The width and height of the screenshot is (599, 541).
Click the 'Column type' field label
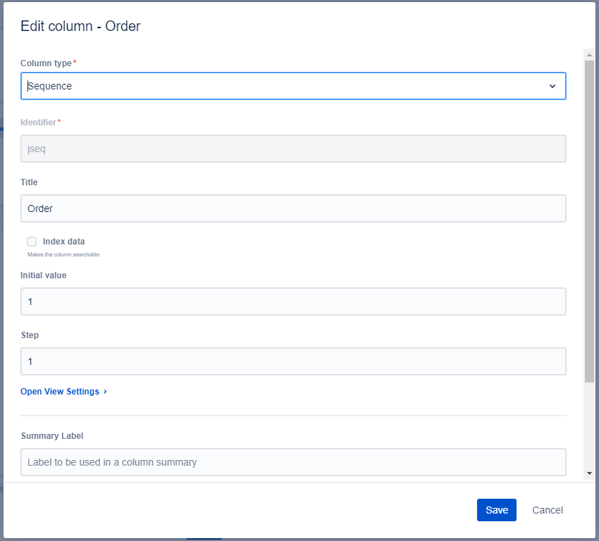(x=46, y=63)
